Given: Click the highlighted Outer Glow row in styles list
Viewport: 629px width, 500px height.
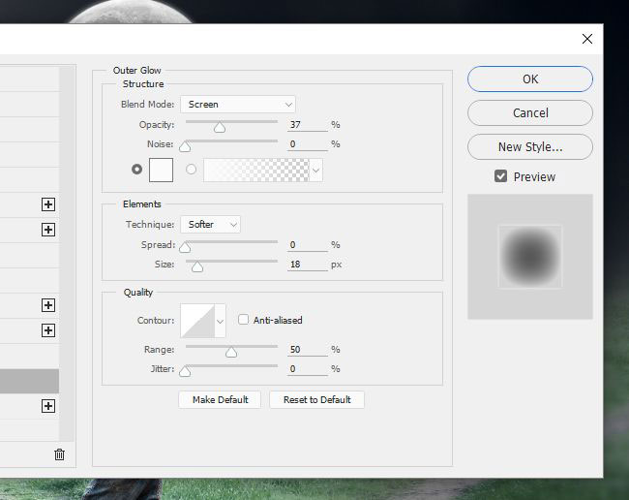Looking at the screenshot, I should (x=29, y=381).
